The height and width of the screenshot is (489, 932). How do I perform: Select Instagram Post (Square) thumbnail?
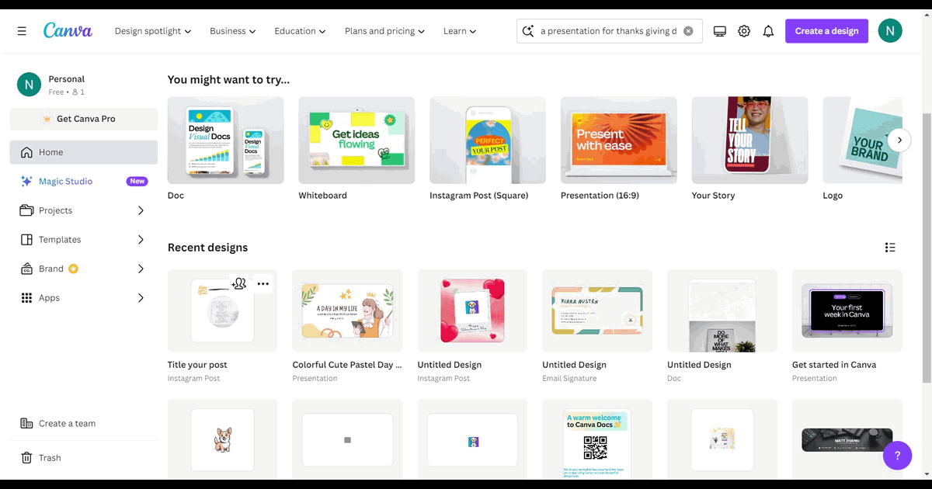(488, 140)
